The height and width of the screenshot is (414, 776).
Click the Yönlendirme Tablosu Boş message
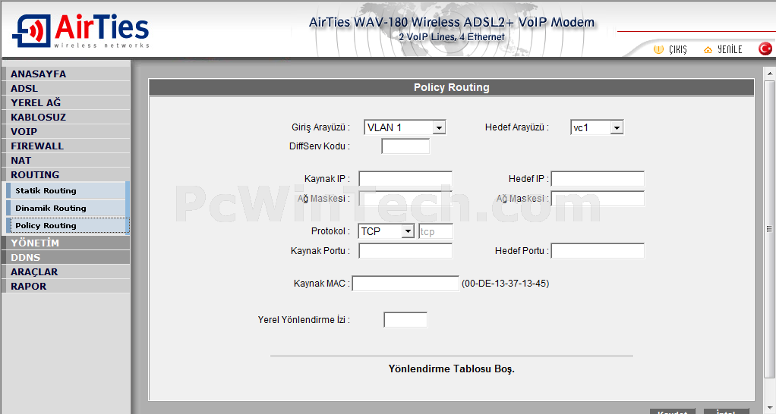pos(451,369)
